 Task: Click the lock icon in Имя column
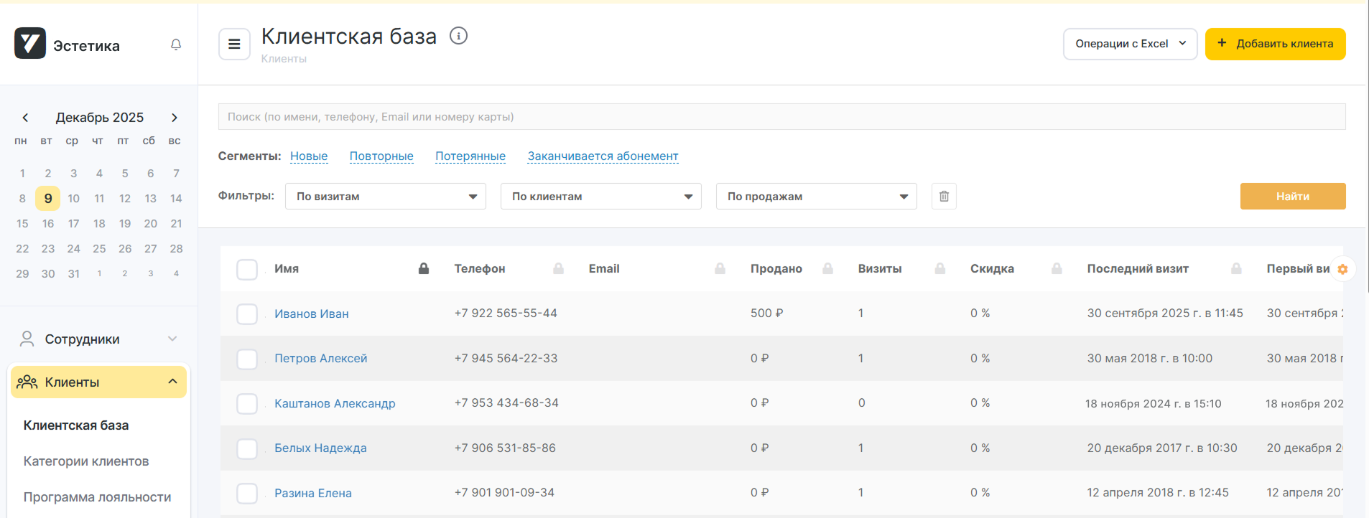(x=424, y=268)
